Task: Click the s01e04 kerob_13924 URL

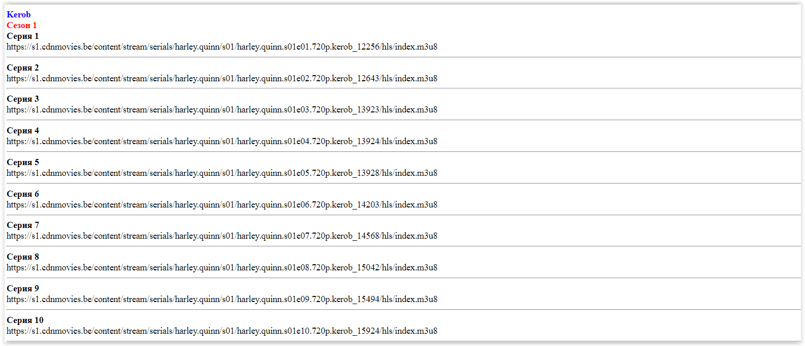Action: [x=222, y=141]
